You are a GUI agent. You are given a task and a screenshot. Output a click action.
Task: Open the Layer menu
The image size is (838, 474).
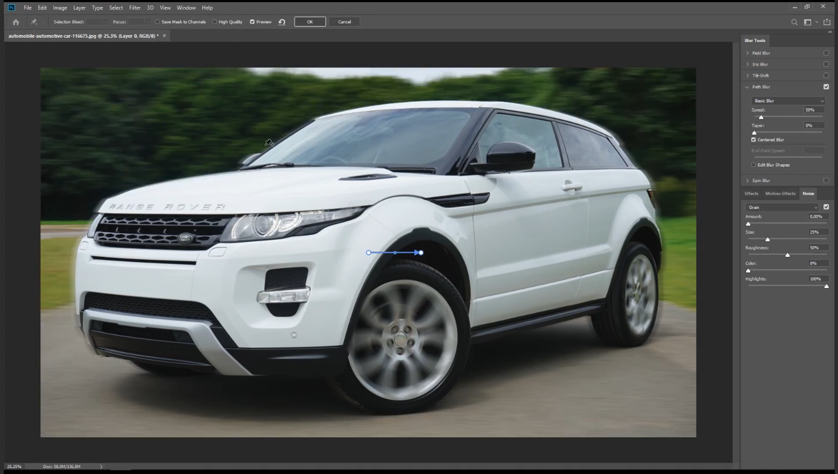coord(79,8)
